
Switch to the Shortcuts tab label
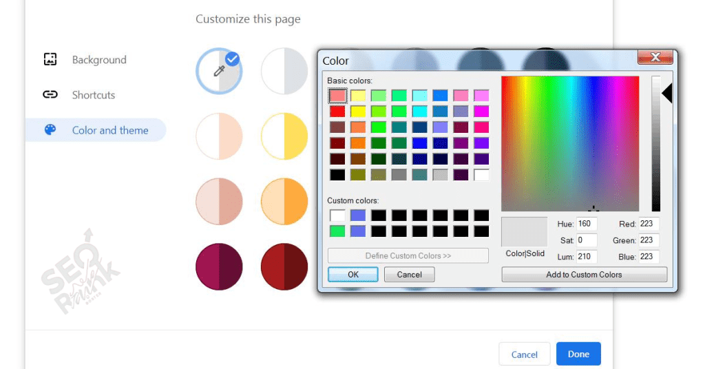(x=94, y=95)
